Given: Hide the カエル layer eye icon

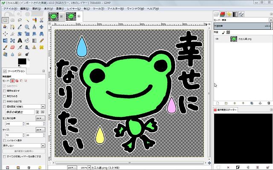Looking at the screenshot, I should [217, 39].
